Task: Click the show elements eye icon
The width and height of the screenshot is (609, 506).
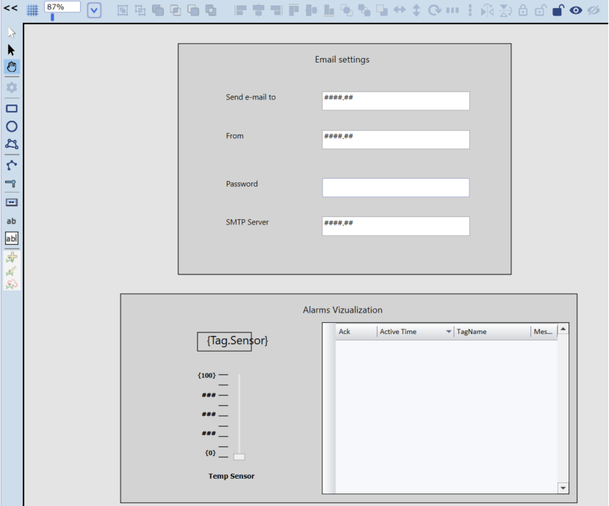Action: pos(577,11)
